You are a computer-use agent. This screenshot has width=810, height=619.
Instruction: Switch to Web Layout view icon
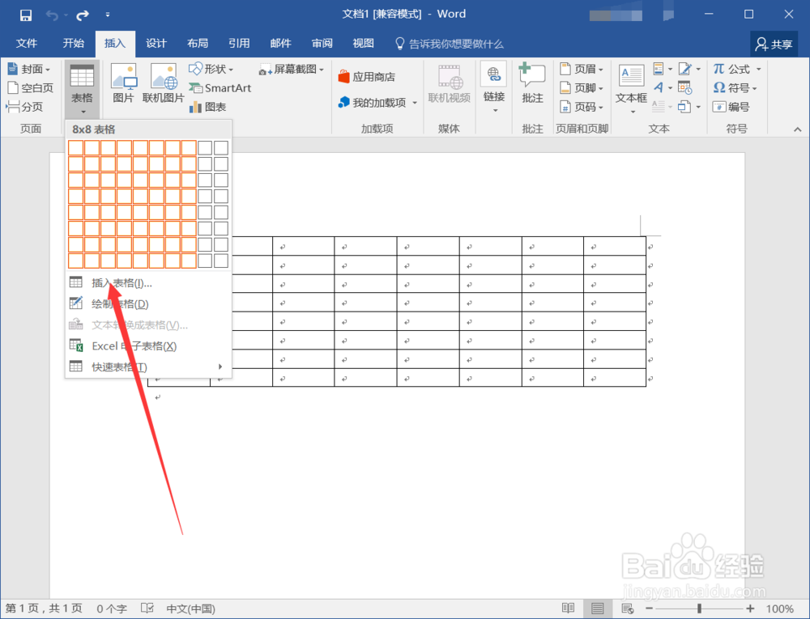pyautogui.click(x=628, y=608)
